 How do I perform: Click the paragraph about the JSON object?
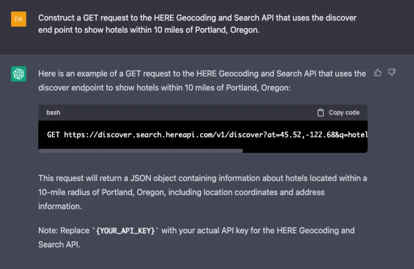coord(203,192)
